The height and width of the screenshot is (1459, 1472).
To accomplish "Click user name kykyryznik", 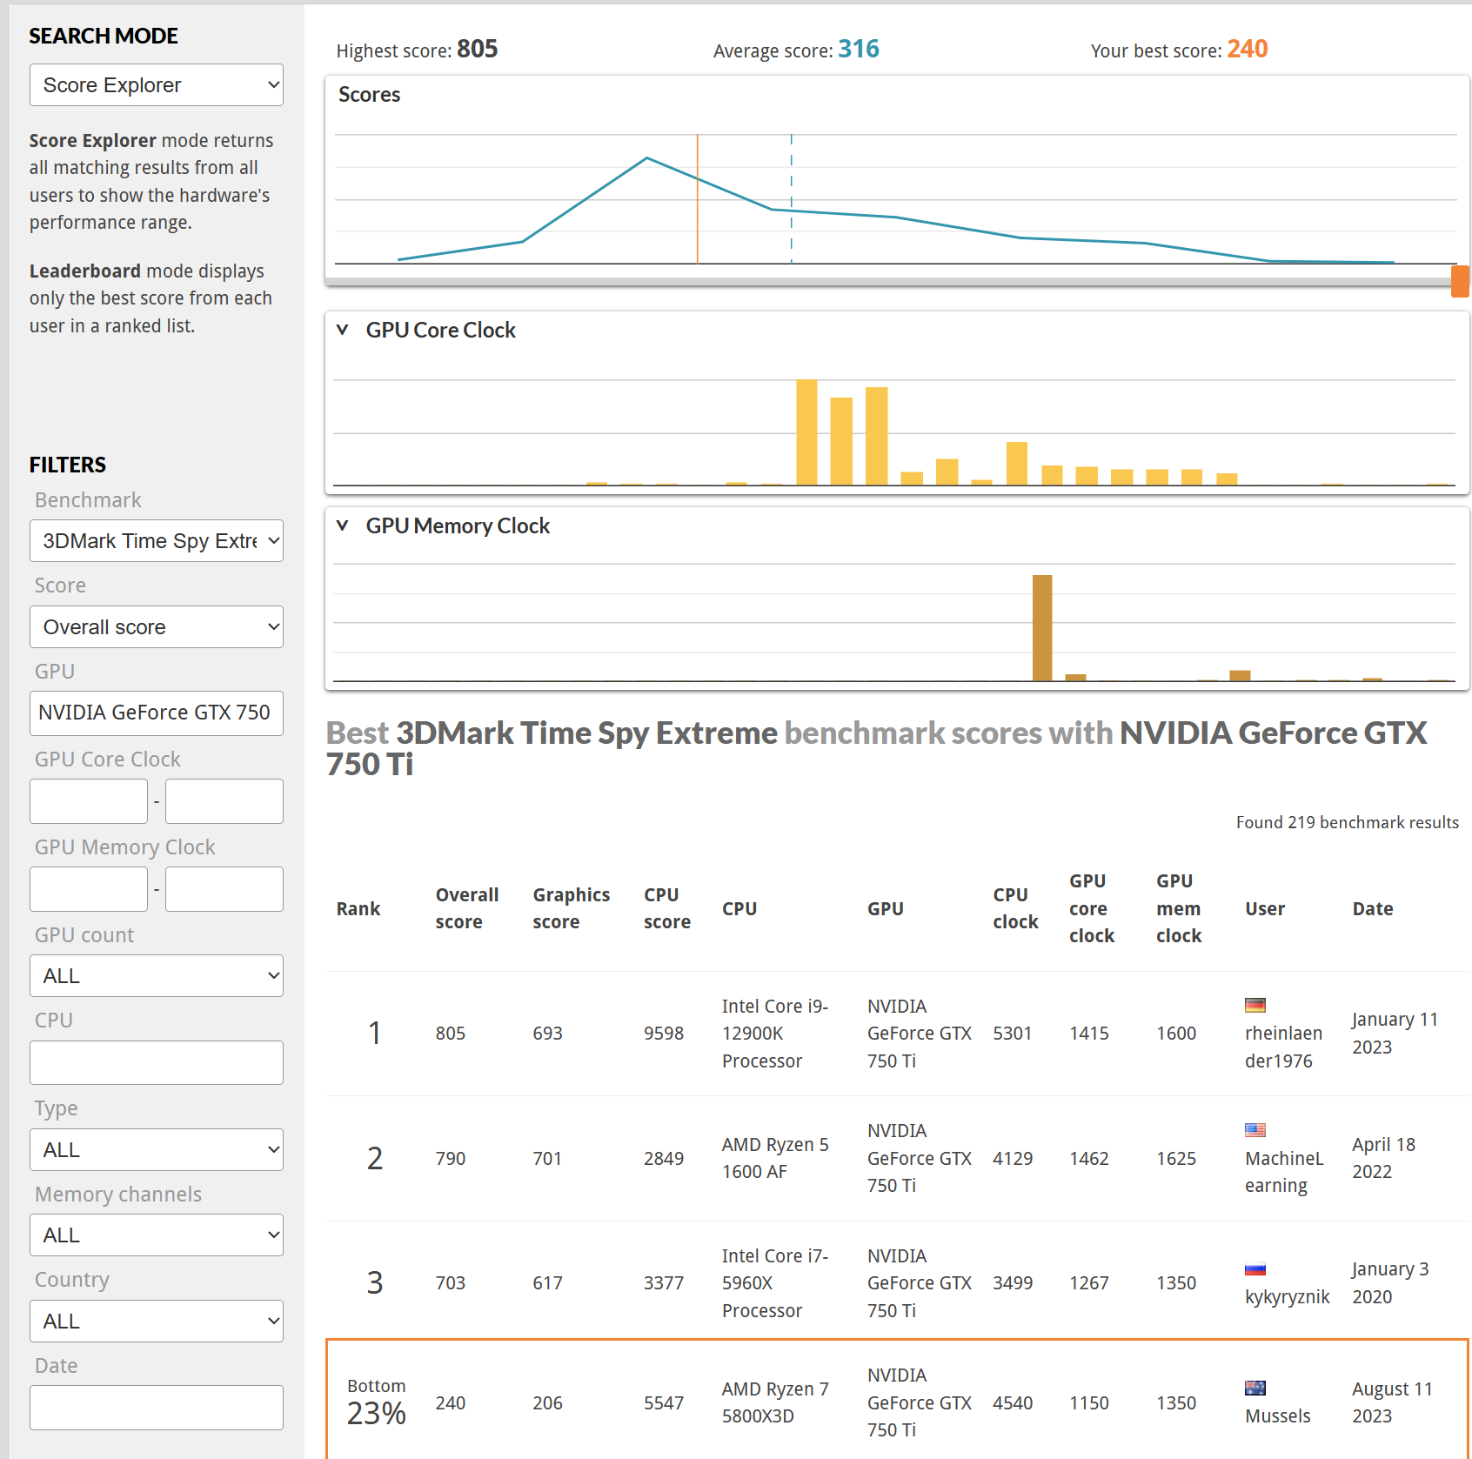I will click(1288, 1297).
